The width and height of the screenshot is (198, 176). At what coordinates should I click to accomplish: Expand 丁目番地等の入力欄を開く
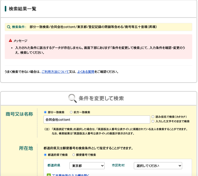pyautogui.click(x=70, y=175)
